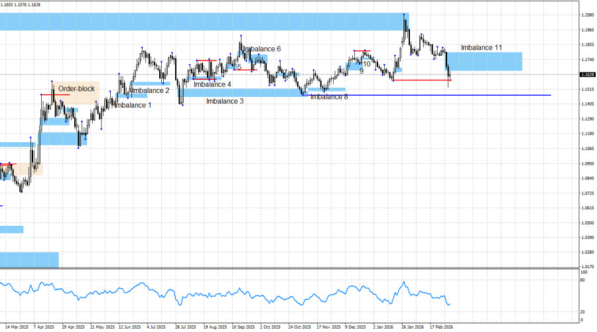
Task: Select the Imbalance 2 label
Action: tap(151, 90)
